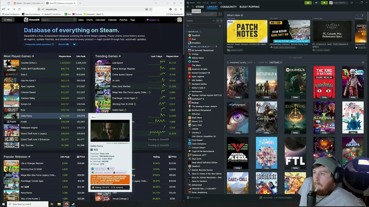369x207 pixels.
Task: Click the Support us heart link
Action: pos(153,20)
